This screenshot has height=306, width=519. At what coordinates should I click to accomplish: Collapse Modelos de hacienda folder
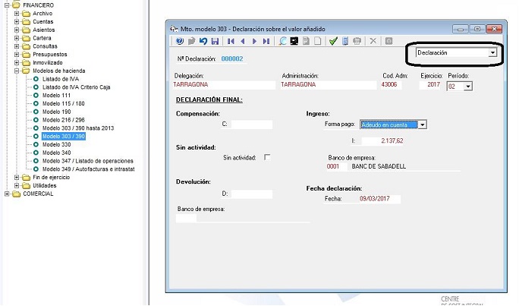pyautogui.click(x=17, y=71)
